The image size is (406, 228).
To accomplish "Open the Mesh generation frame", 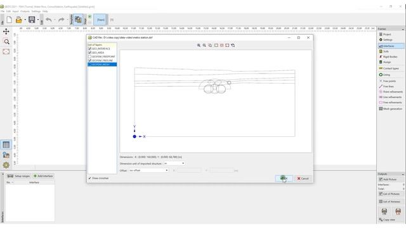I will [x=391, y=109].
